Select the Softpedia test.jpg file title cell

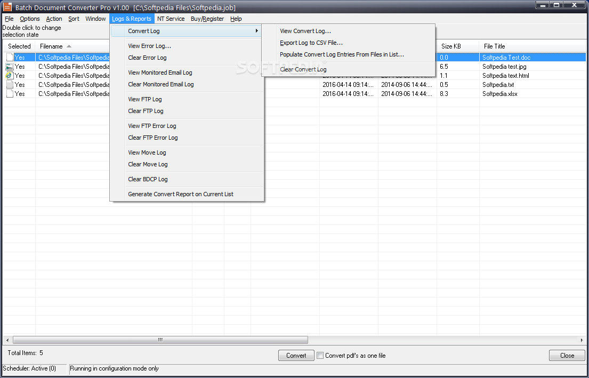(504, 67)
